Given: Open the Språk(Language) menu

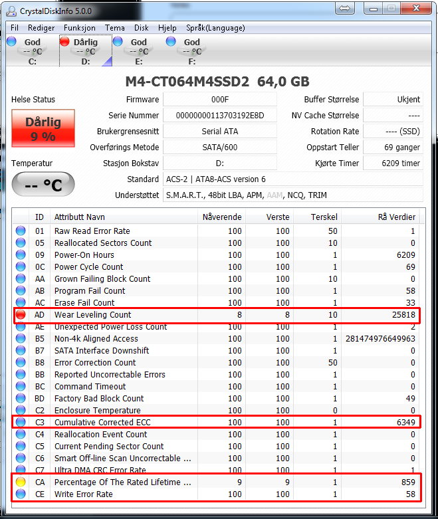Looking at the screenshot, I should [x=215, y=28].
